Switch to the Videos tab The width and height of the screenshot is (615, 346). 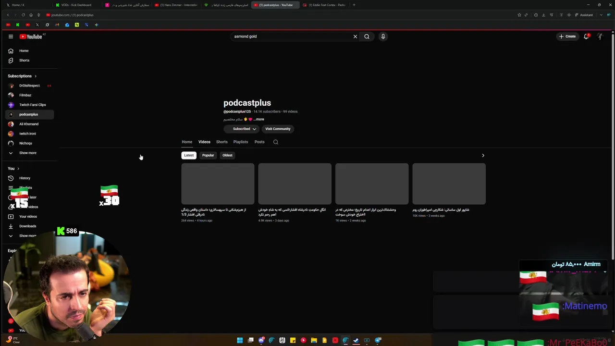tap(204, 142)
